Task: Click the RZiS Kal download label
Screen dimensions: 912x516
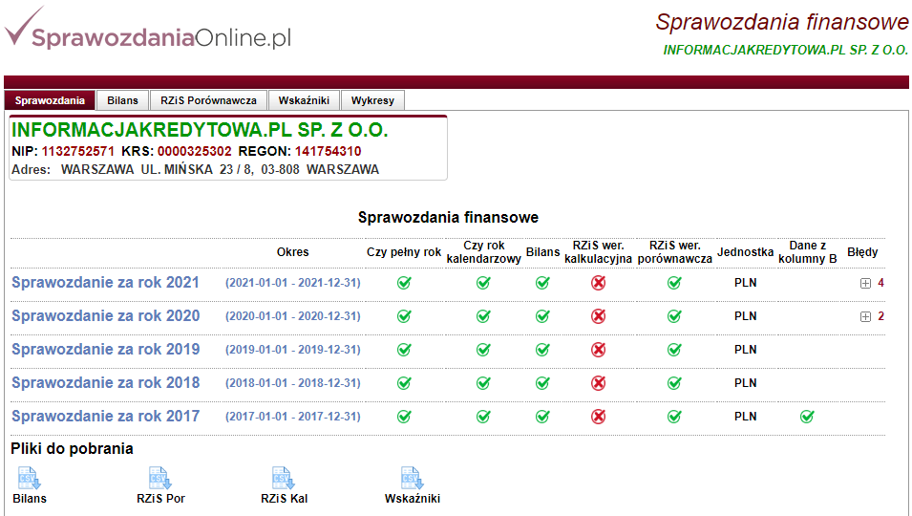Action: [x=284, y=499]
